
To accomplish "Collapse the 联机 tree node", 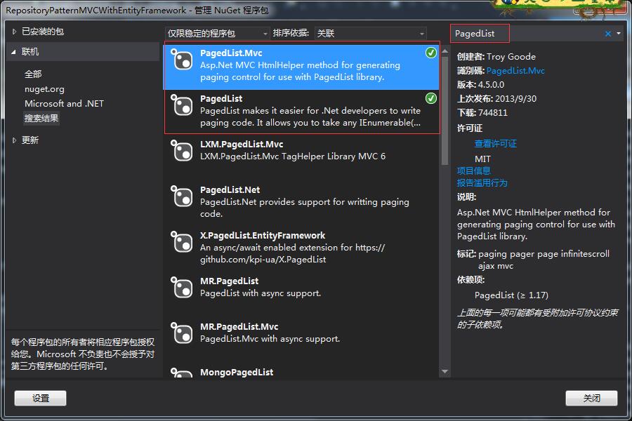I will point(14,52).
